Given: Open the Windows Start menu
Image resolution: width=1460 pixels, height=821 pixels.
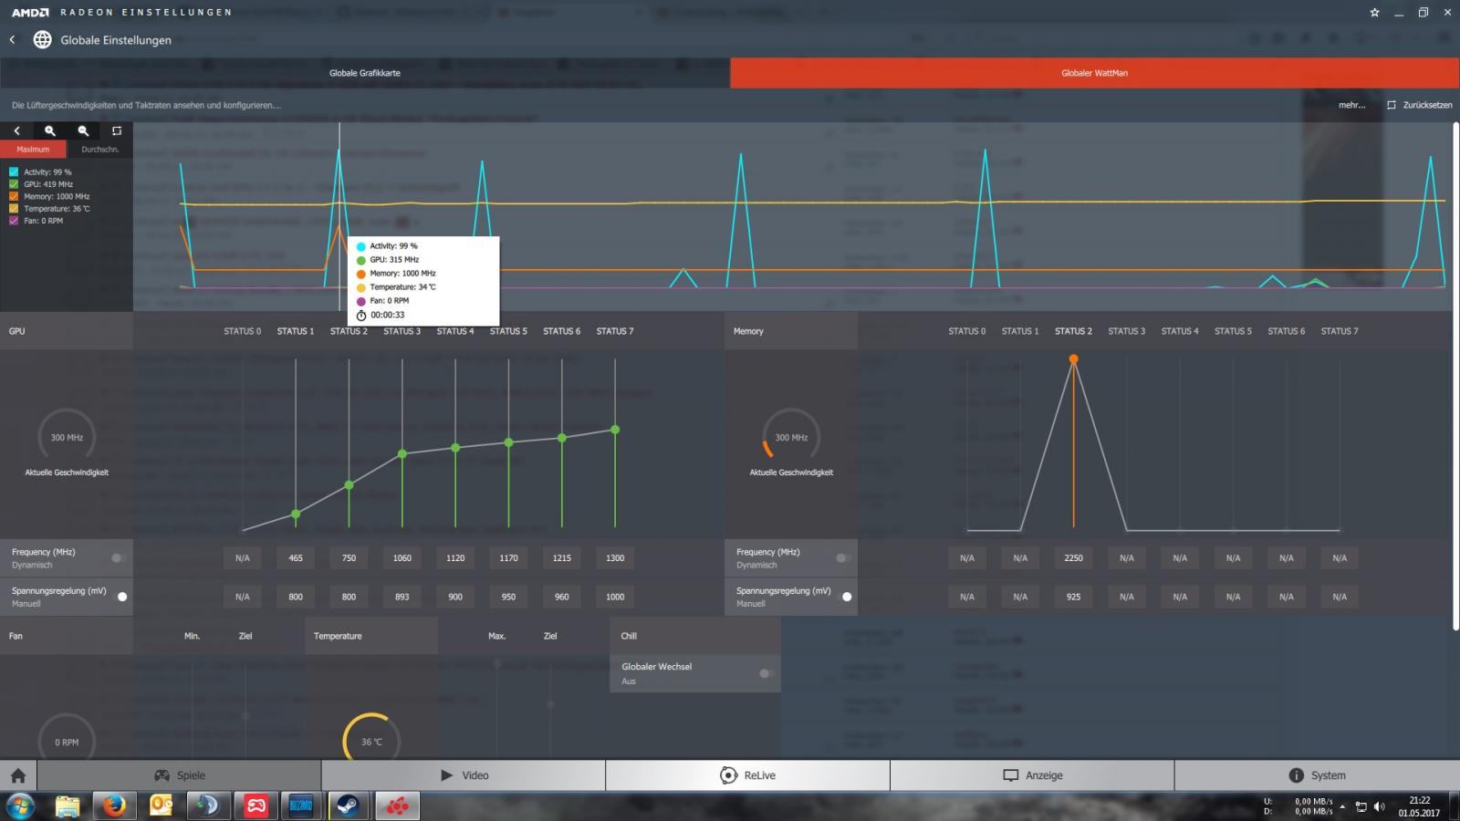Looking at the screenshot, I should [20, 806].
